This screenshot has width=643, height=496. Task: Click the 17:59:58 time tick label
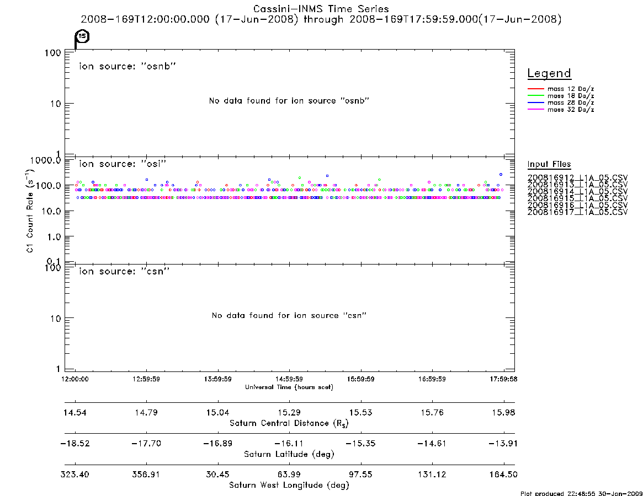(x=503, y=379)
